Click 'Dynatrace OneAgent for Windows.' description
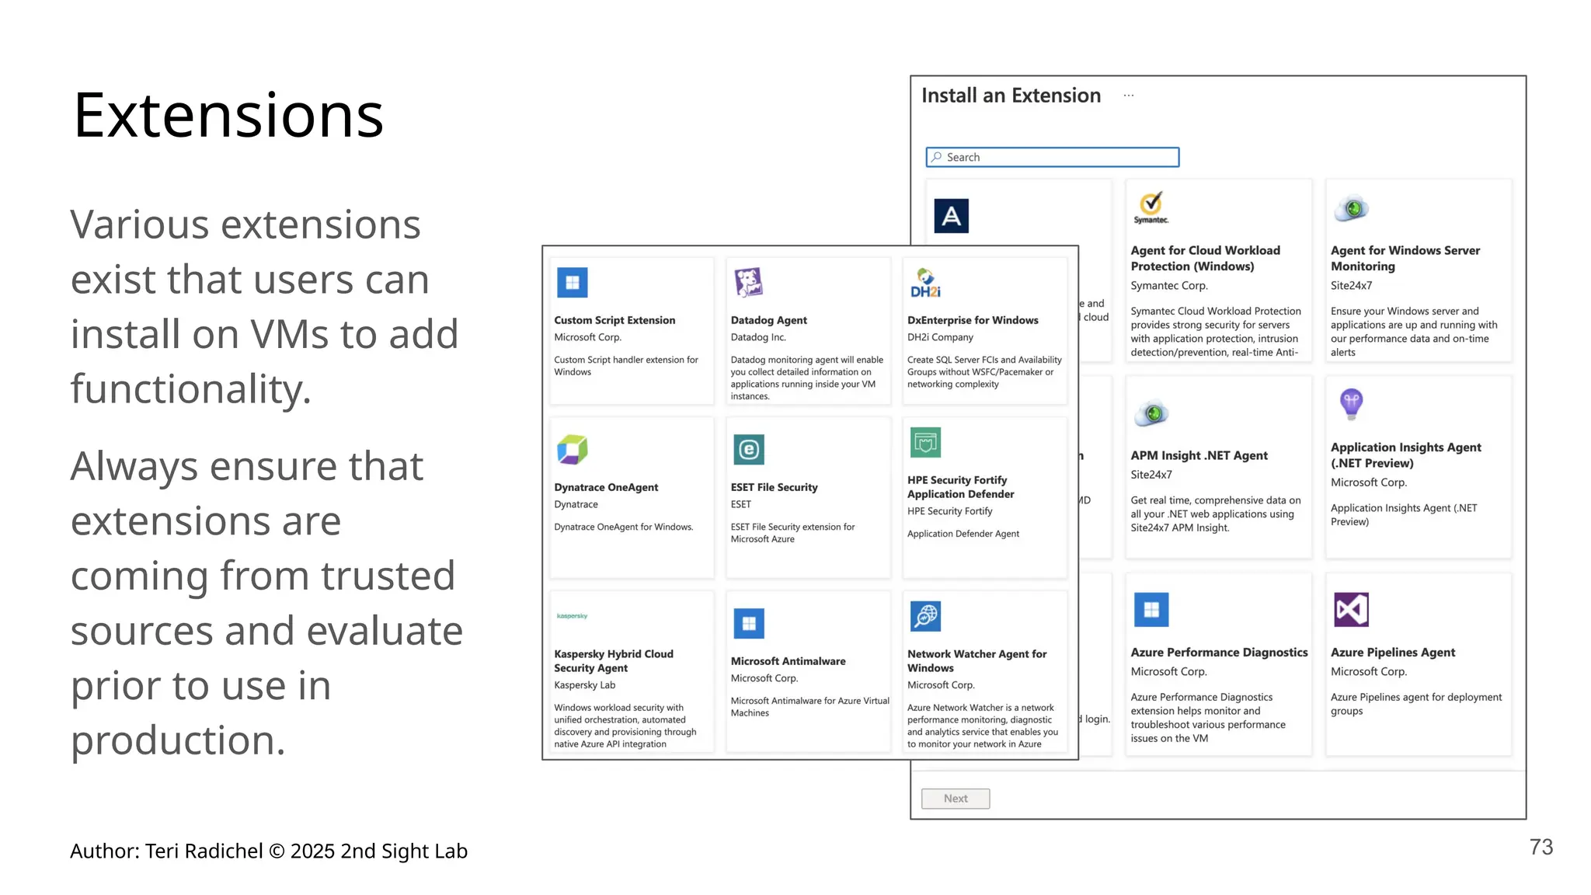The width and height of the screenshot is (1591, 895). [x=624, y=527]
